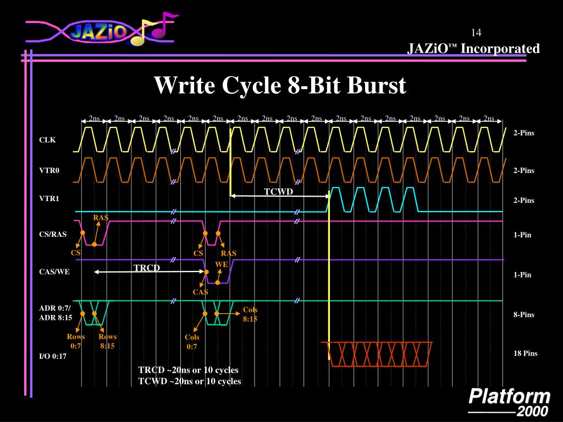Click the ADR 0:7/ ADR 8:15 label
Viewport: 563px width, 422px height.
pyautogui.click(x=56, y=313)
